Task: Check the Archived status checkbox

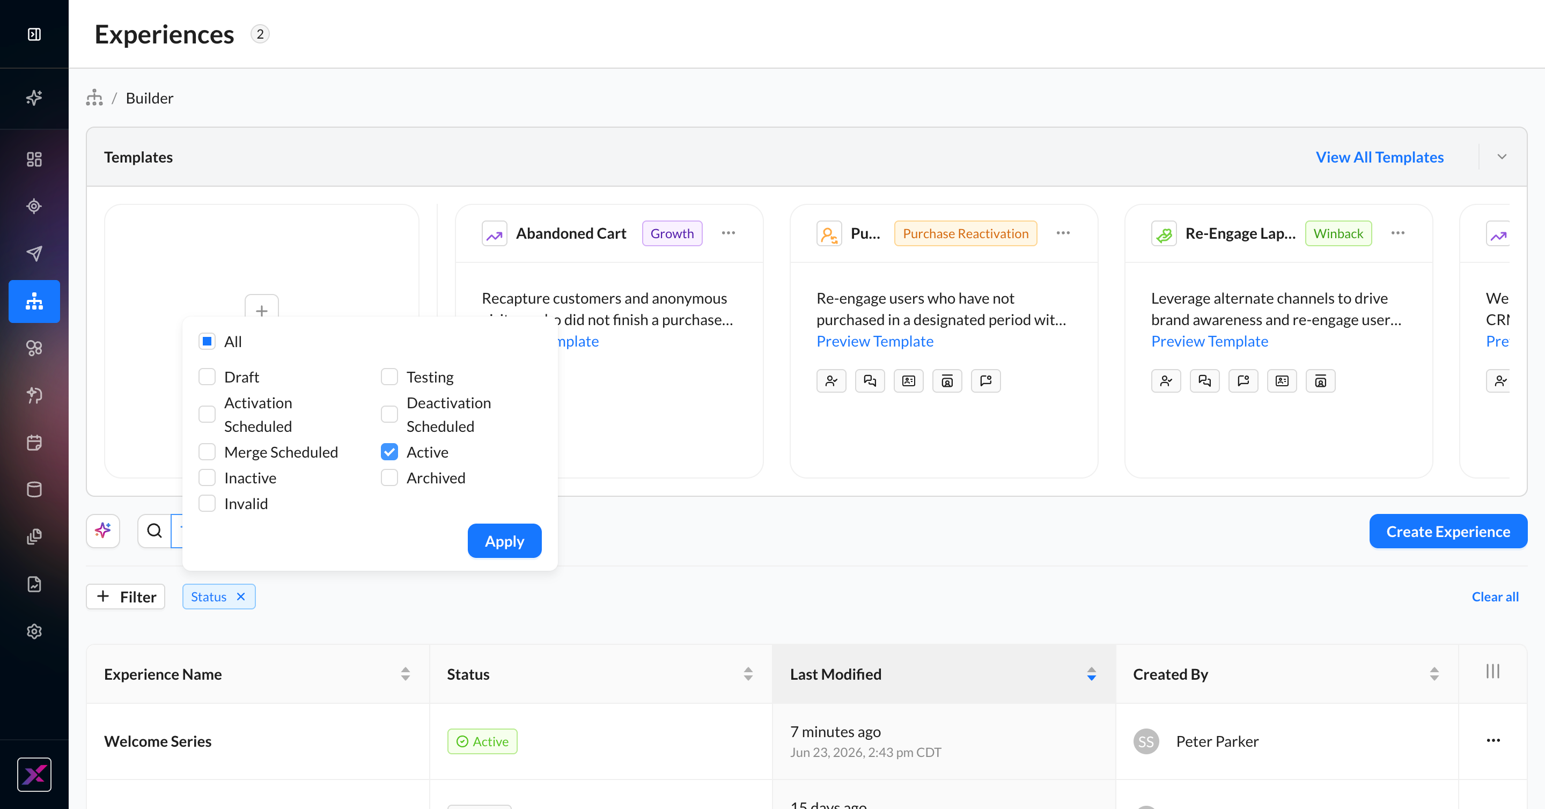Action: (x=389, y=477)
